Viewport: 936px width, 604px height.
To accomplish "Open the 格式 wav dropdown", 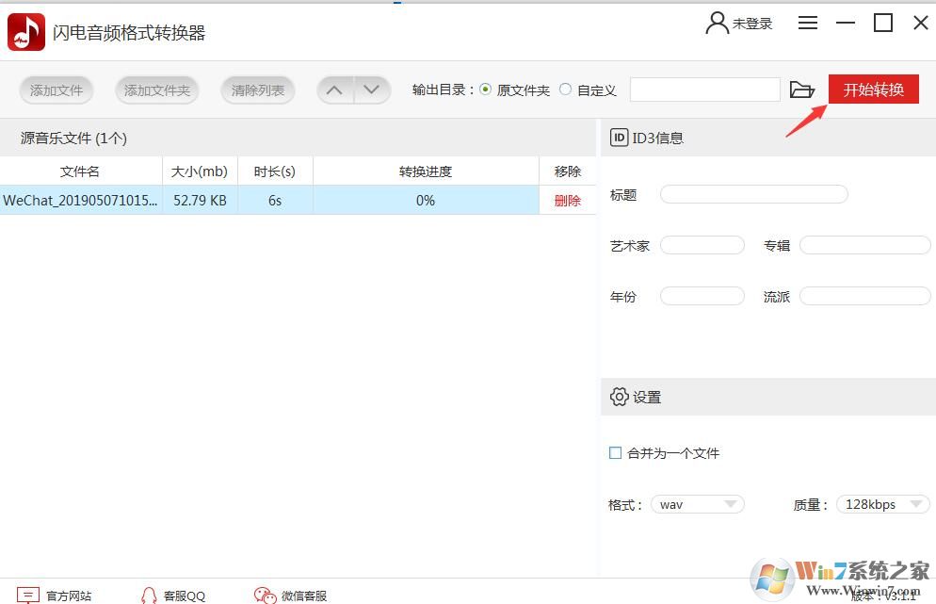I will [697, 504].
